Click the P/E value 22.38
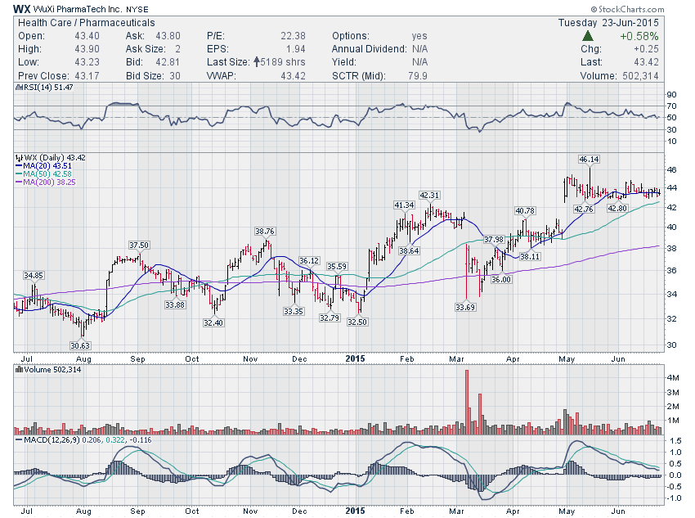The height and width of the screenshot is (518, 695). 293,36
